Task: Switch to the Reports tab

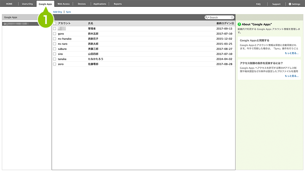Action: pos(118,4)
